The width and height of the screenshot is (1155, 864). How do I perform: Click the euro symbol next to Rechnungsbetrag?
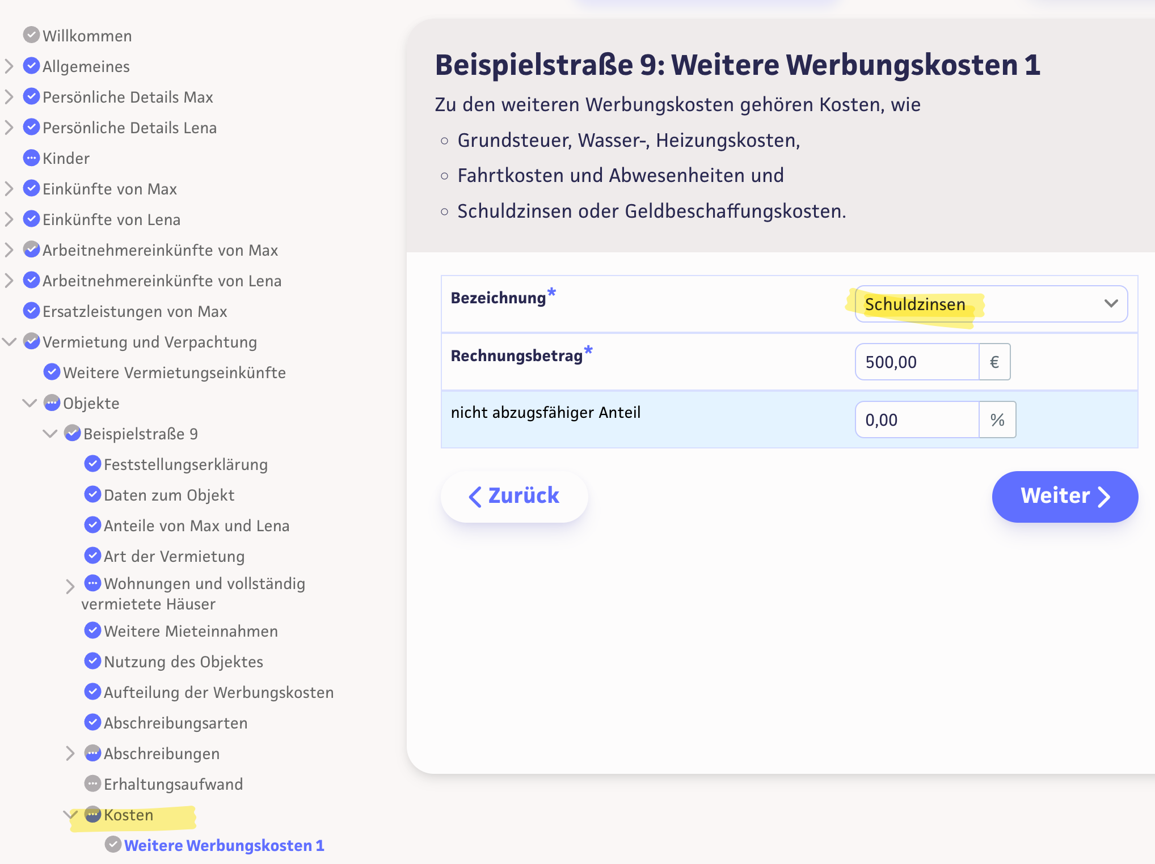point(994,362)
